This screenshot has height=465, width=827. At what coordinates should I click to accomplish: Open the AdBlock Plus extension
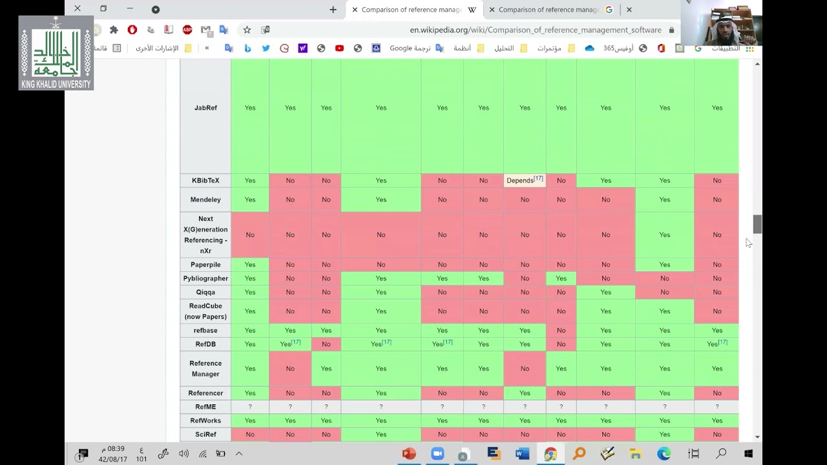click(x=187, y=30)
